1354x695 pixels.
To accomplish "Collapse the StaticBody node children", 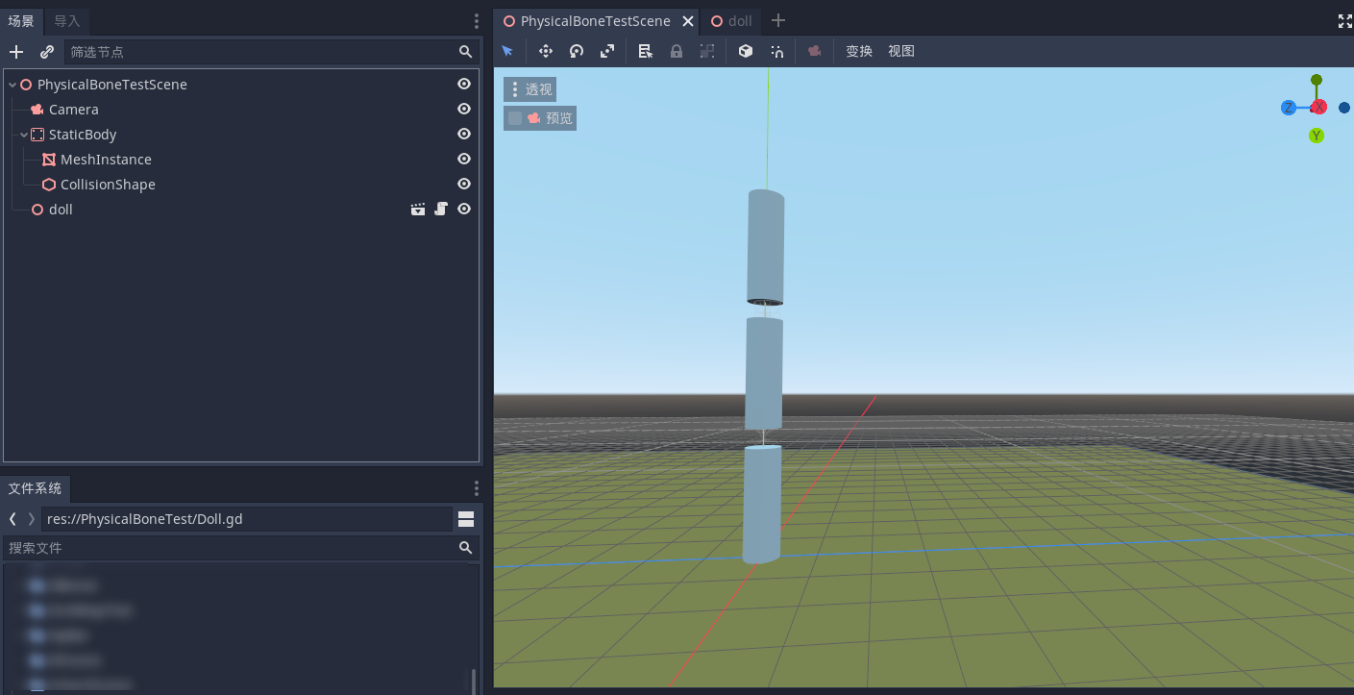I will point(24,135).
